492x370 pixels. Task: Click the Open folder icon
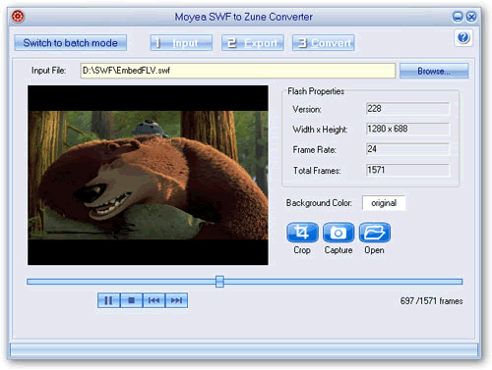tap(375, 233)
